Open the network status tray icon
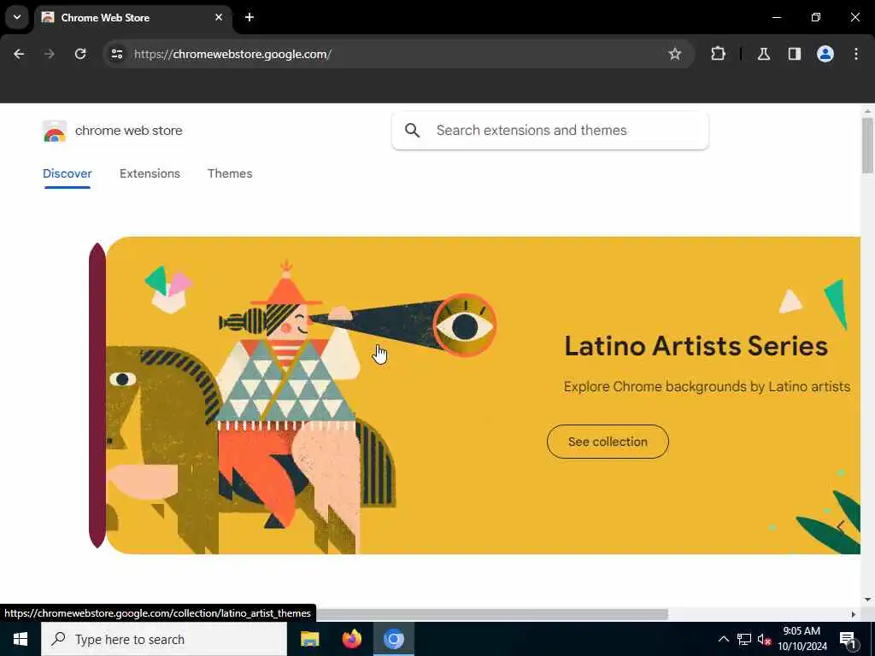 pyautogui.click(x=744, y=639)
